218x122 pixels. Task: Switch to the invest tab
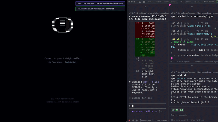(x=173, y=2)
